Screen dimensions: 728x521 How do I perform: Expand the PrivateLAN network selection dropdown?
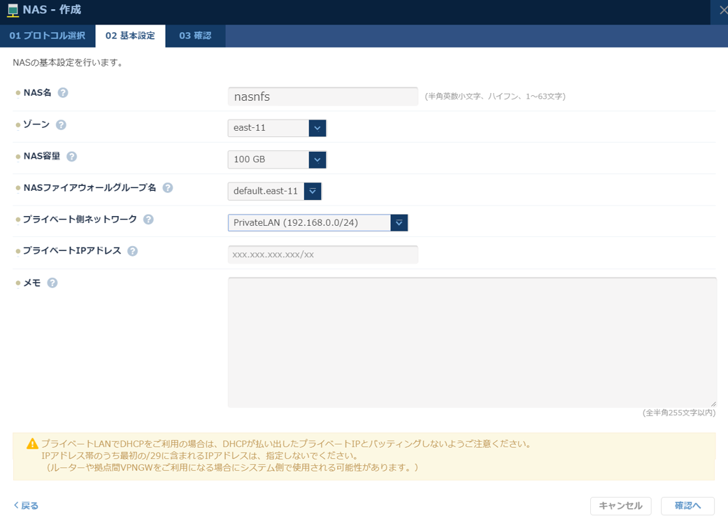(x=399, y=222)
